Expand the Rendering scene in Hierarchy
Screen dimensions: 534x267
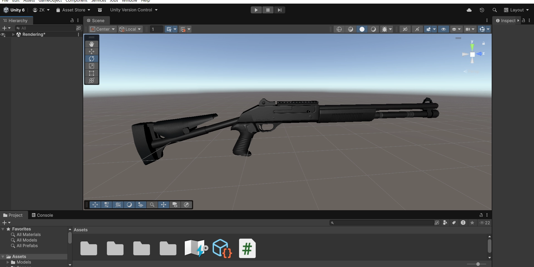point(13,35)
